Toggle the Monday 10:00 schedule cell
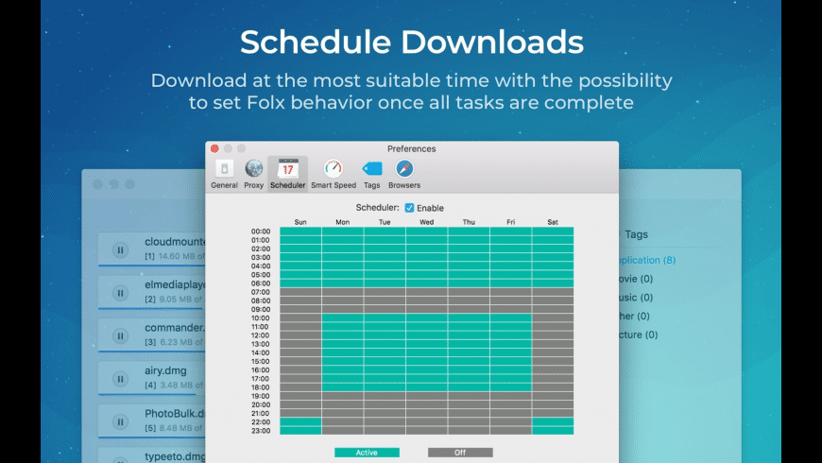822x463 pixels. coord(342,318)
